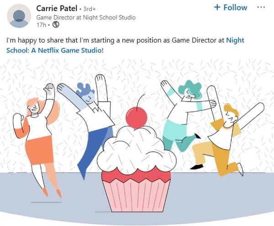Viewport: 274px width, 226px height.
Task: Follow Carrie Patel
Action: pos(231,7)
